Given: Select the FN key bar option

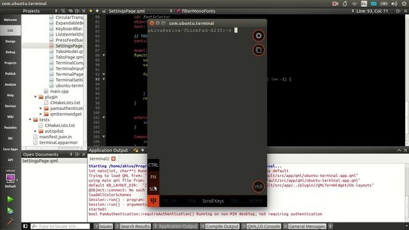Looking at the screenshot, I should pos(153,177).
